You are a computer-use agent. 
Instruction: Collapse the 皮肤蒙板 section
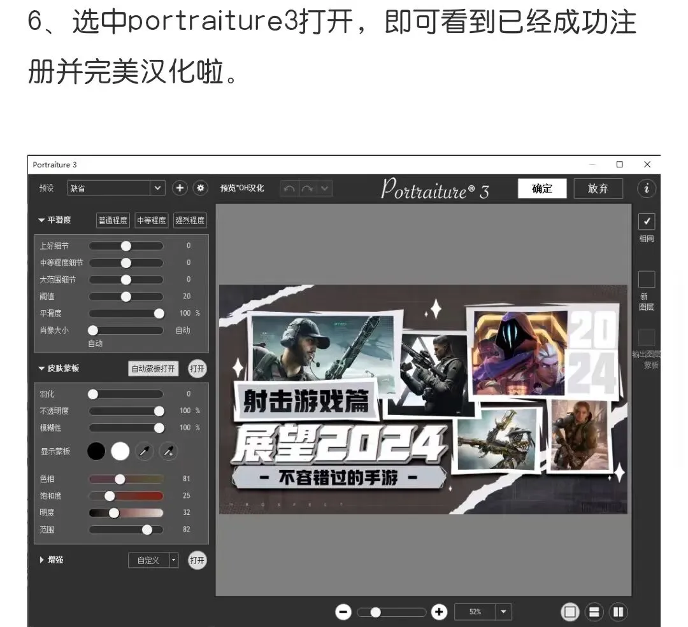pyautogui.click(x=41, y=369)
